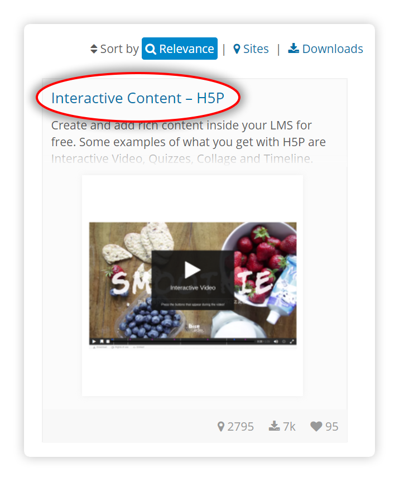The image size is (404, 482).
Task: Click the small play icon in video control bar
Action: coord(94,341)
